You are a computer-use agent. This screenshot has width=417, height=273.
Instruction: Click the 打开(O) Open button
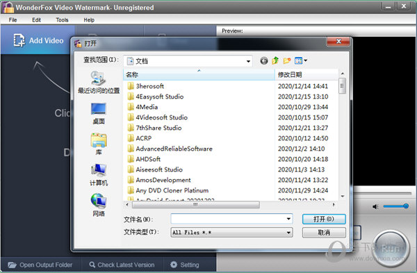(324, 219)
